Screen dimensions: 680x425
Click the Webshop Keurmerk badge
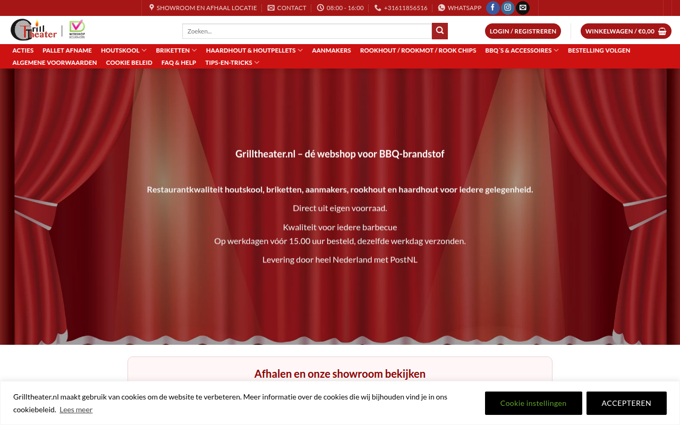point(77,29)
